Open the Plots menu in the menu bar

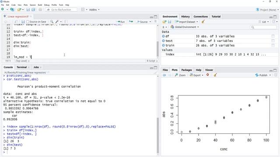pyautogui.click(x=25, y=5)
